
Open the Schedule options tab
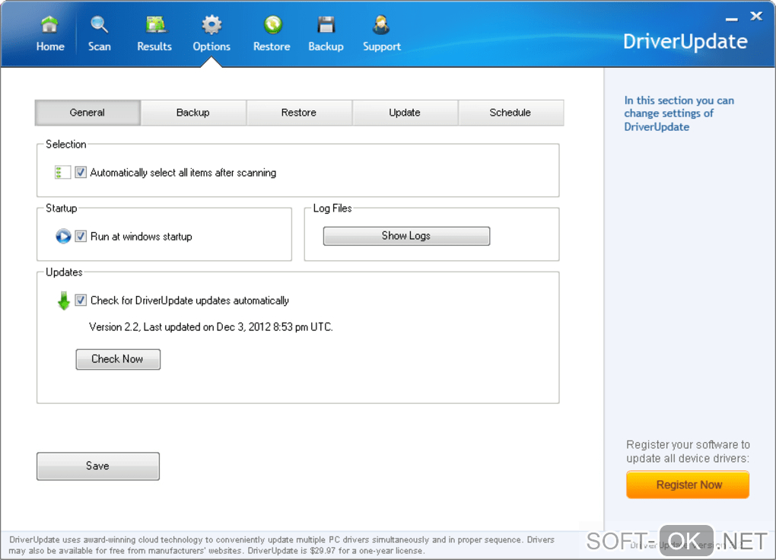pos(510,113)
